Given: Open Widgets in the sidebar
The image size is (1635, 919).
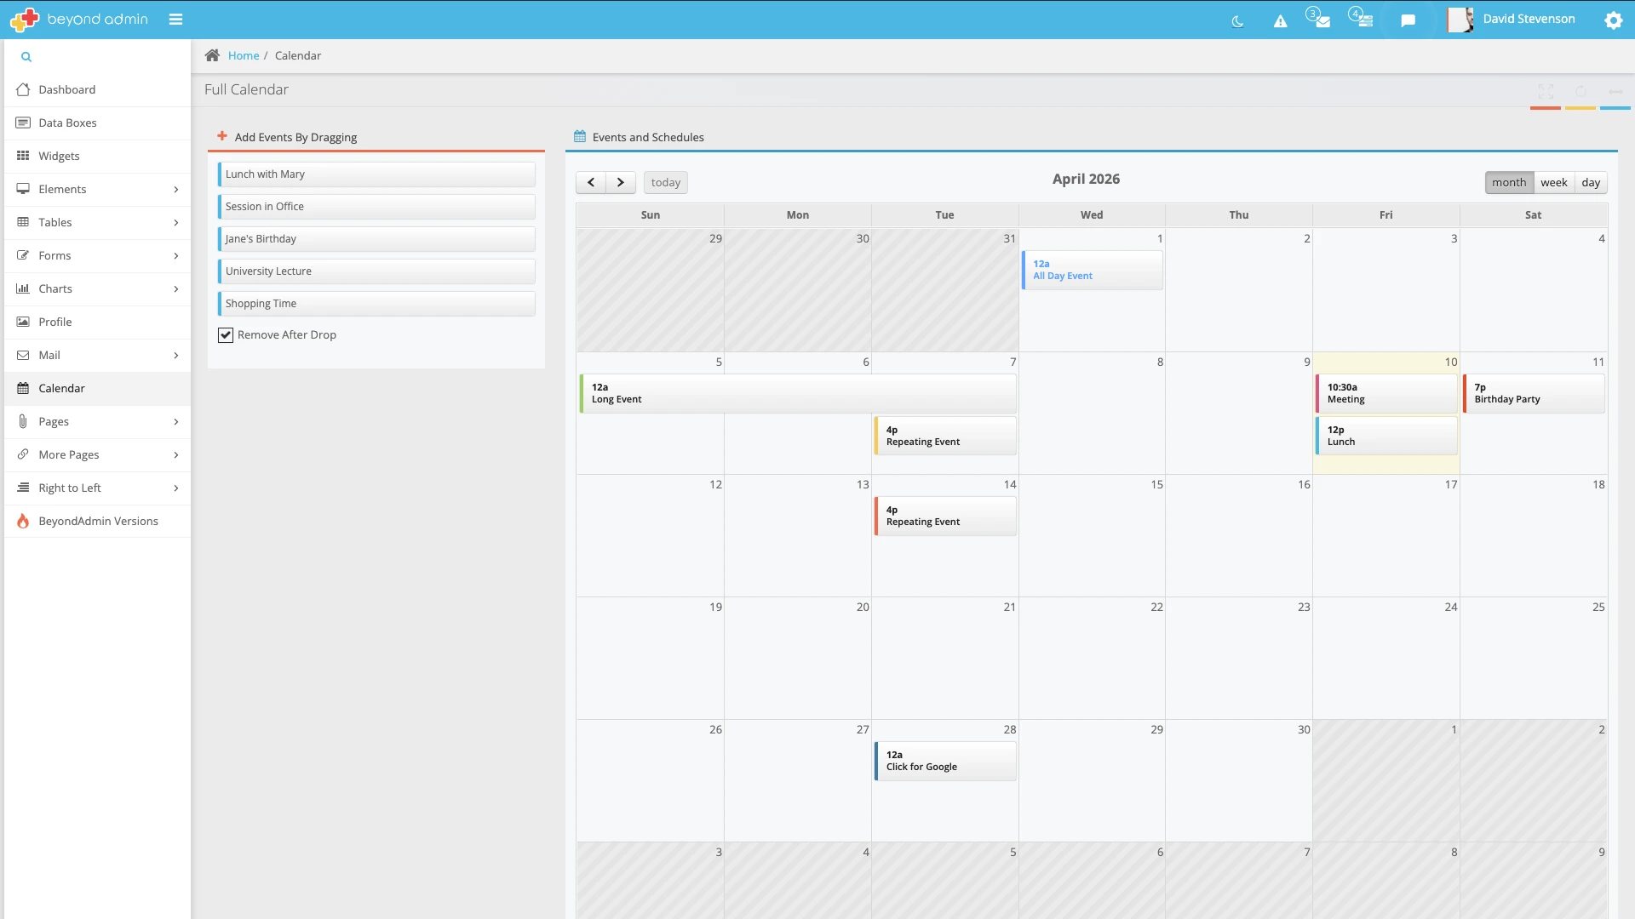Looking at the screenshot, I should pos(97,157).
